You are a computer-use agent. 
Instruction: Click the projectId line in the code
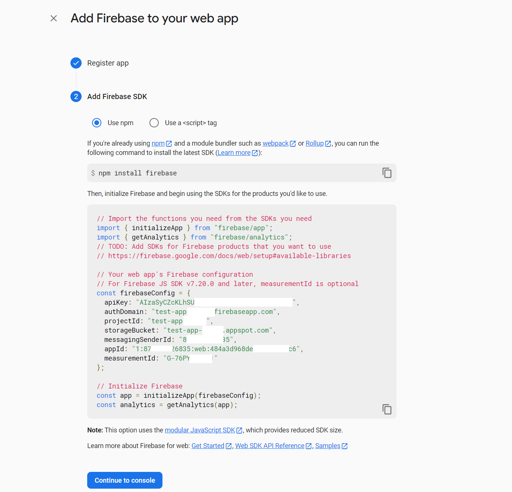point(159,321)
